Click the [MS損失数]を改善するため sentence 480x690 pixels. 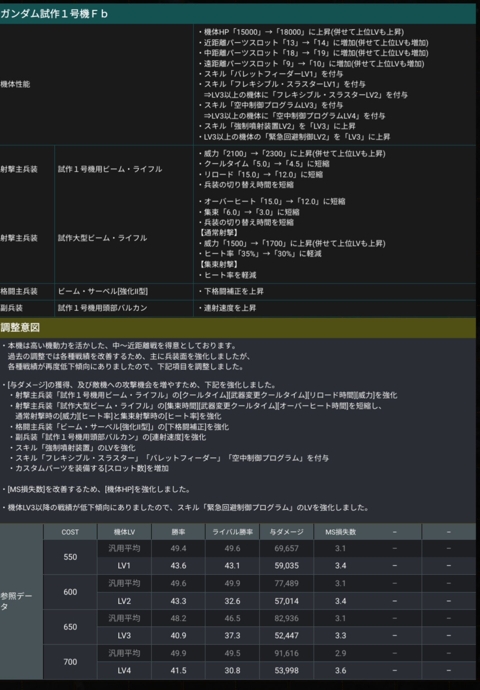point(97,489)
